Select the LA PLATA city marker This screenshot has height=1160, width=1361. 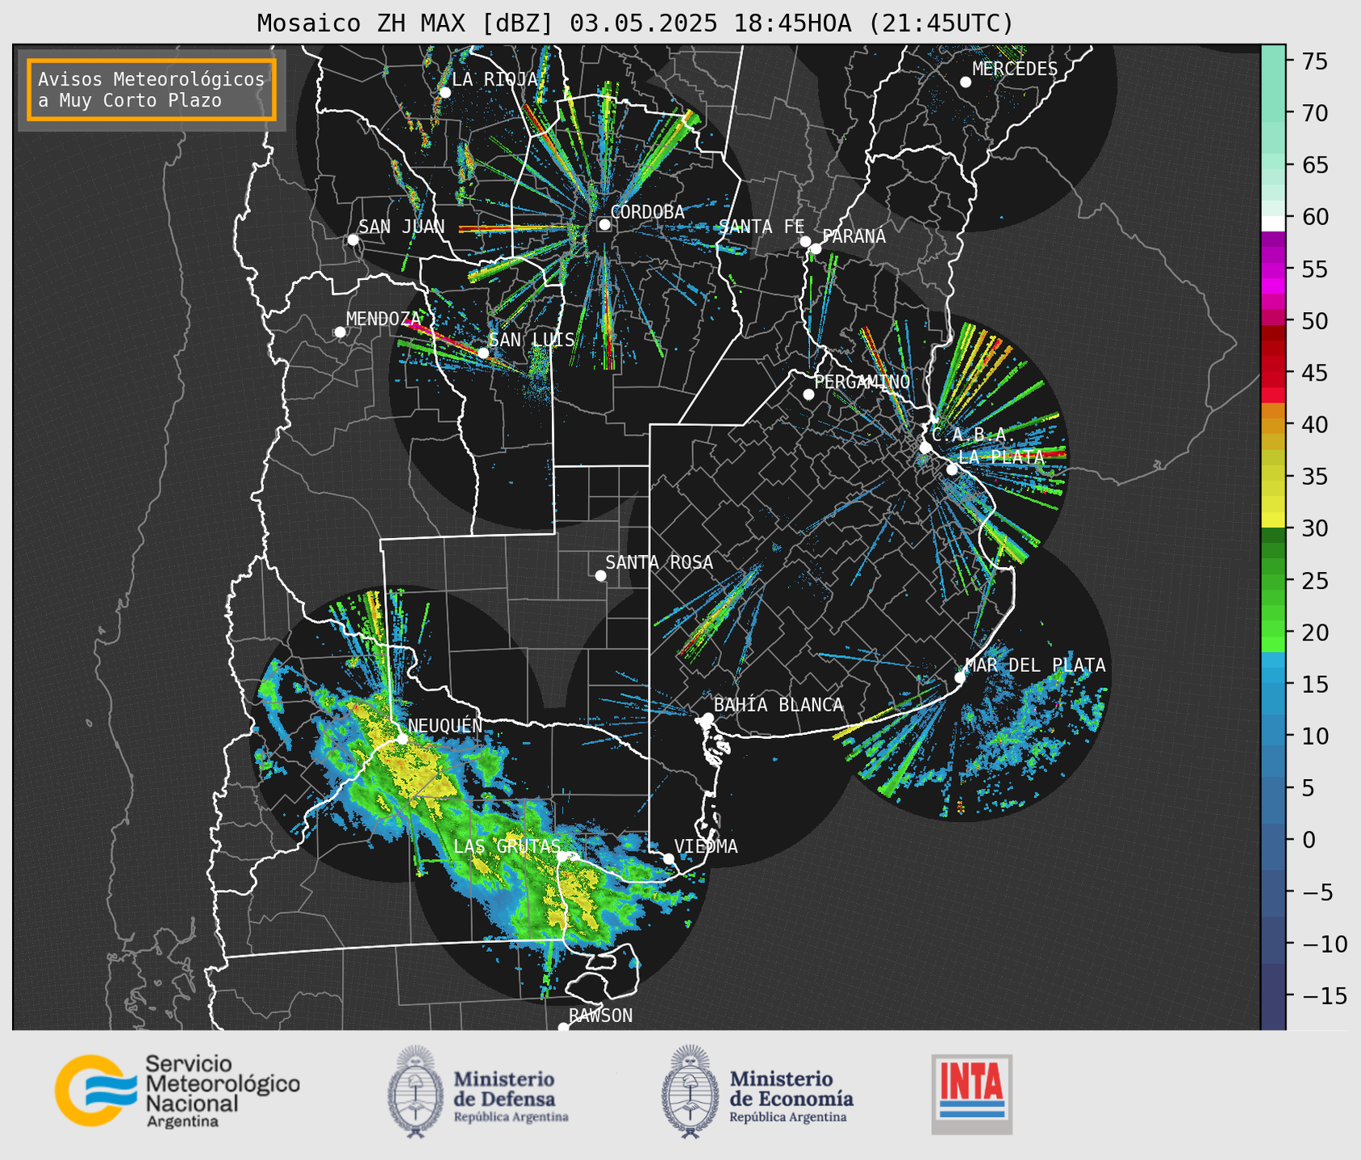tap(952, 469)
